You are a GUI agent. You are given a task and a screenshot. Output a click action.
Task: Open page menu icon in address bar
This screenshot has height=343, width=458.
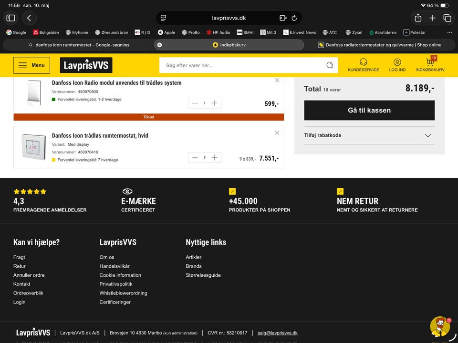coord(163,18)
